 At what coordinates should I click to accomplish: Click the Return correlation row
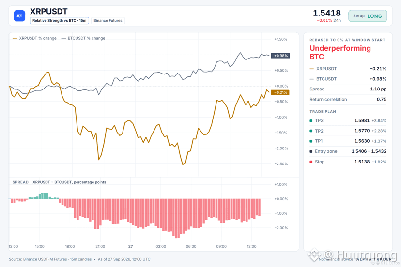coord(348,99)
